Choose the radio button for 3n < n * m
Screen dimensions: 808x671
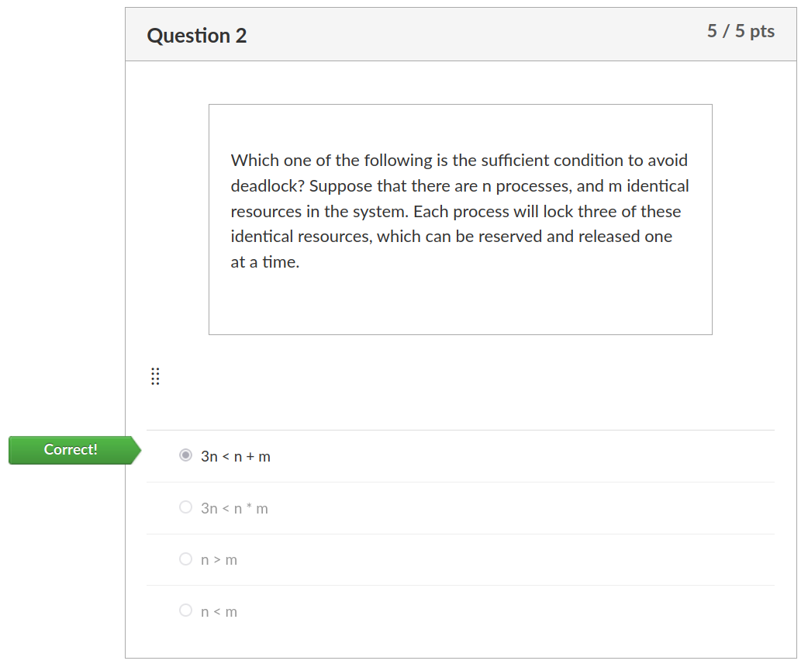tap(185, 507)
